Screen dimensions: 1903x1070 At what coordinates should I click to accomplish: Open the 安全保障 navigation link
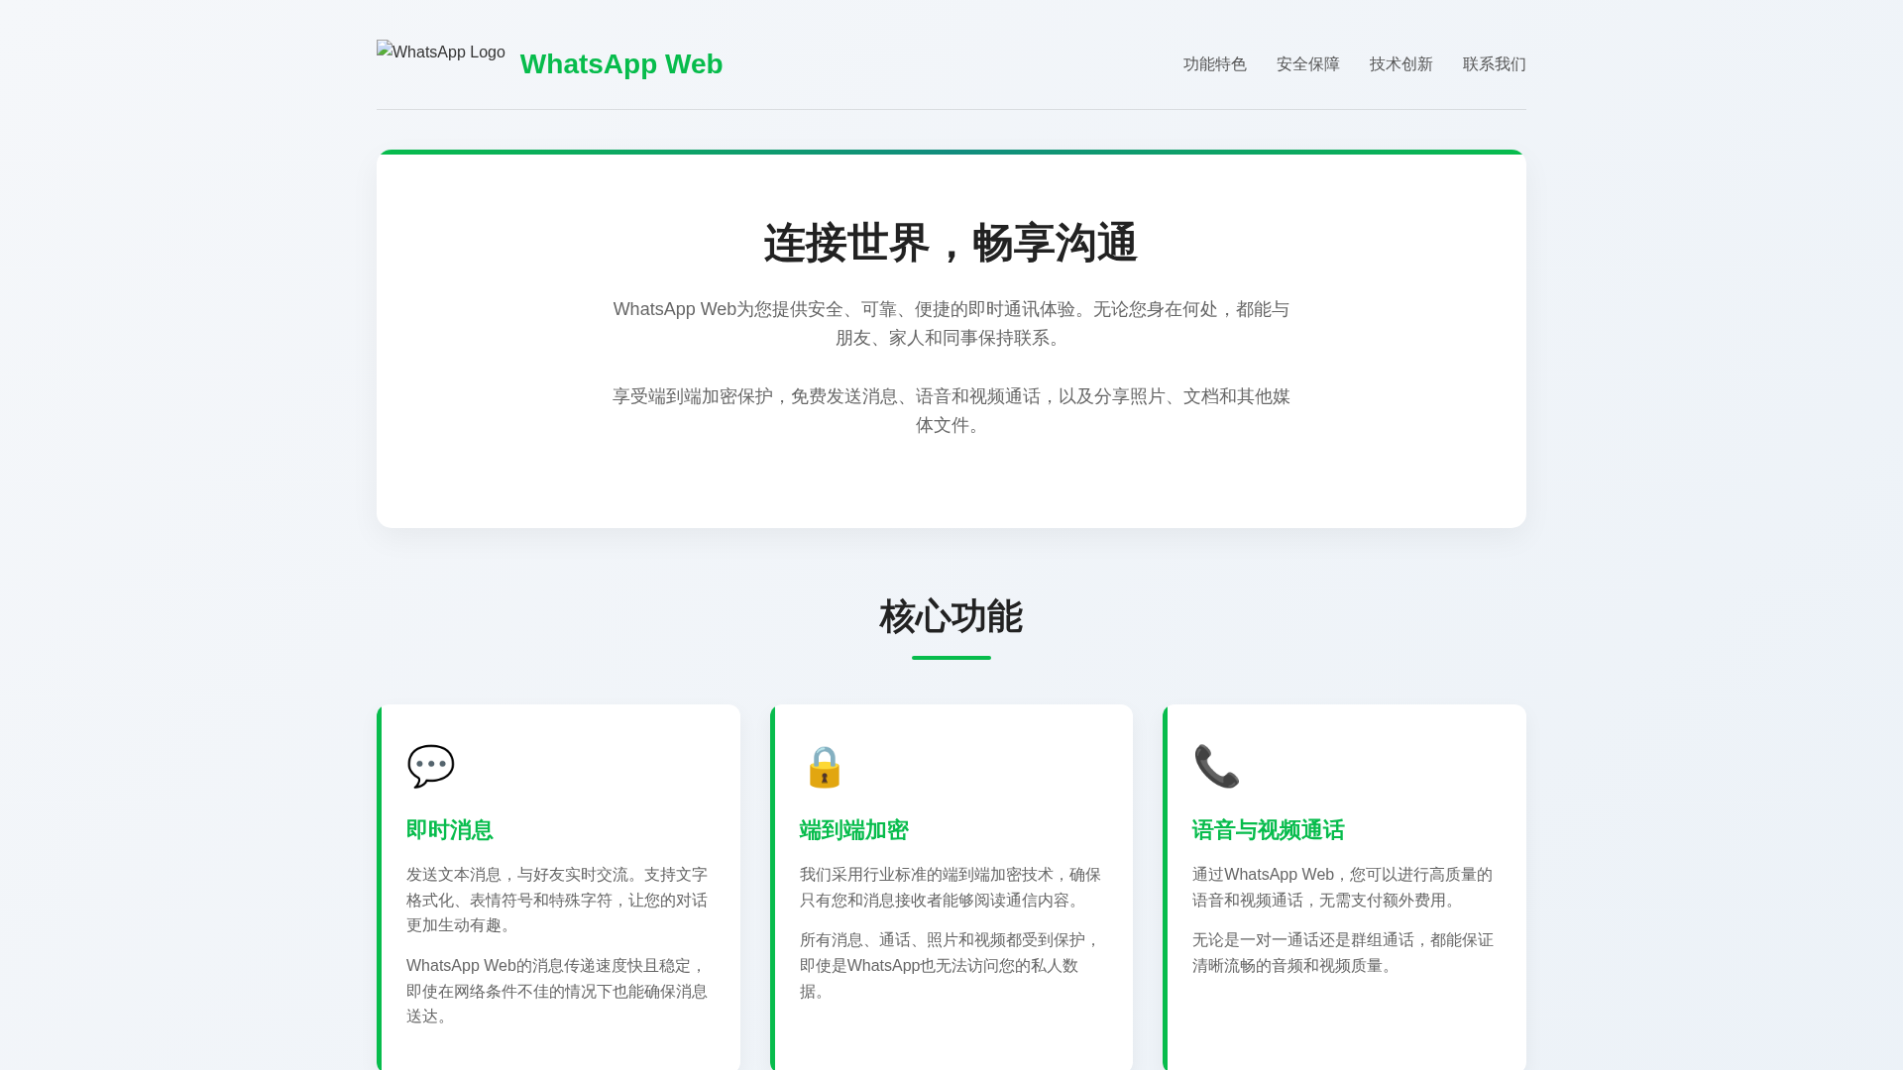pyautogui.click(x=1308, y=64)
